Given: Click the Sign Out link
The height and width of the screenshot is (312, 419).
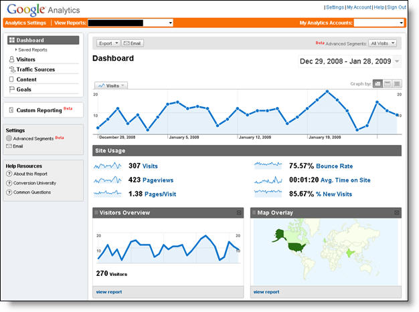Looking at the screenshot, I should (x=396, y=7).
